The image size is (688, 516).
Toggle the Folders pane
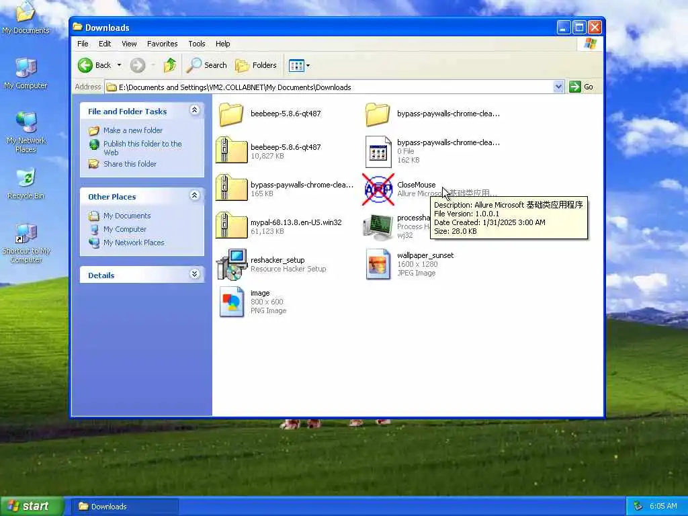coord(256,65)
